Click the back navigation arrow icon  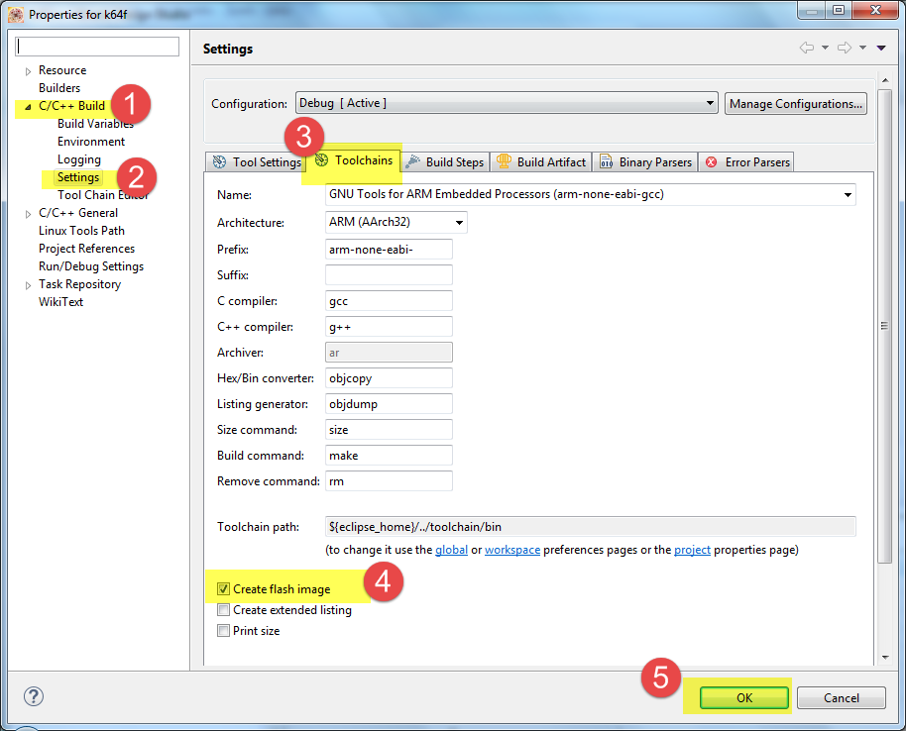point(807,48)
